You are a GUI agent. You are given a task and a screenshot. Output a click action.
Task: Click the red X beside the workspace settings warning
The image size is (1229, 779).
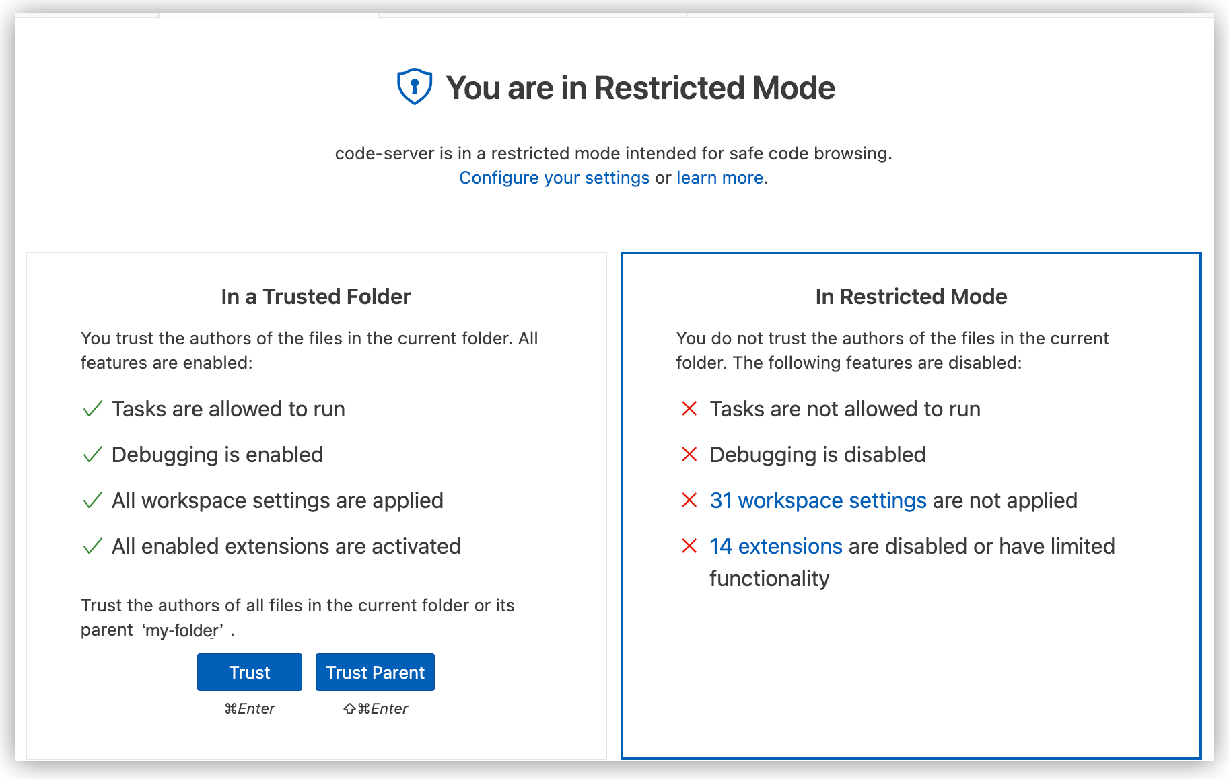click(x=689, y=500)
